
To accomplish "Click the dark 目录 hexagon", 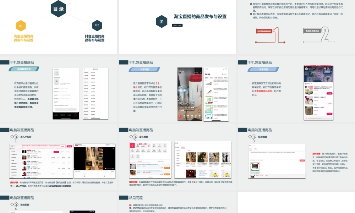I will 59,9.
